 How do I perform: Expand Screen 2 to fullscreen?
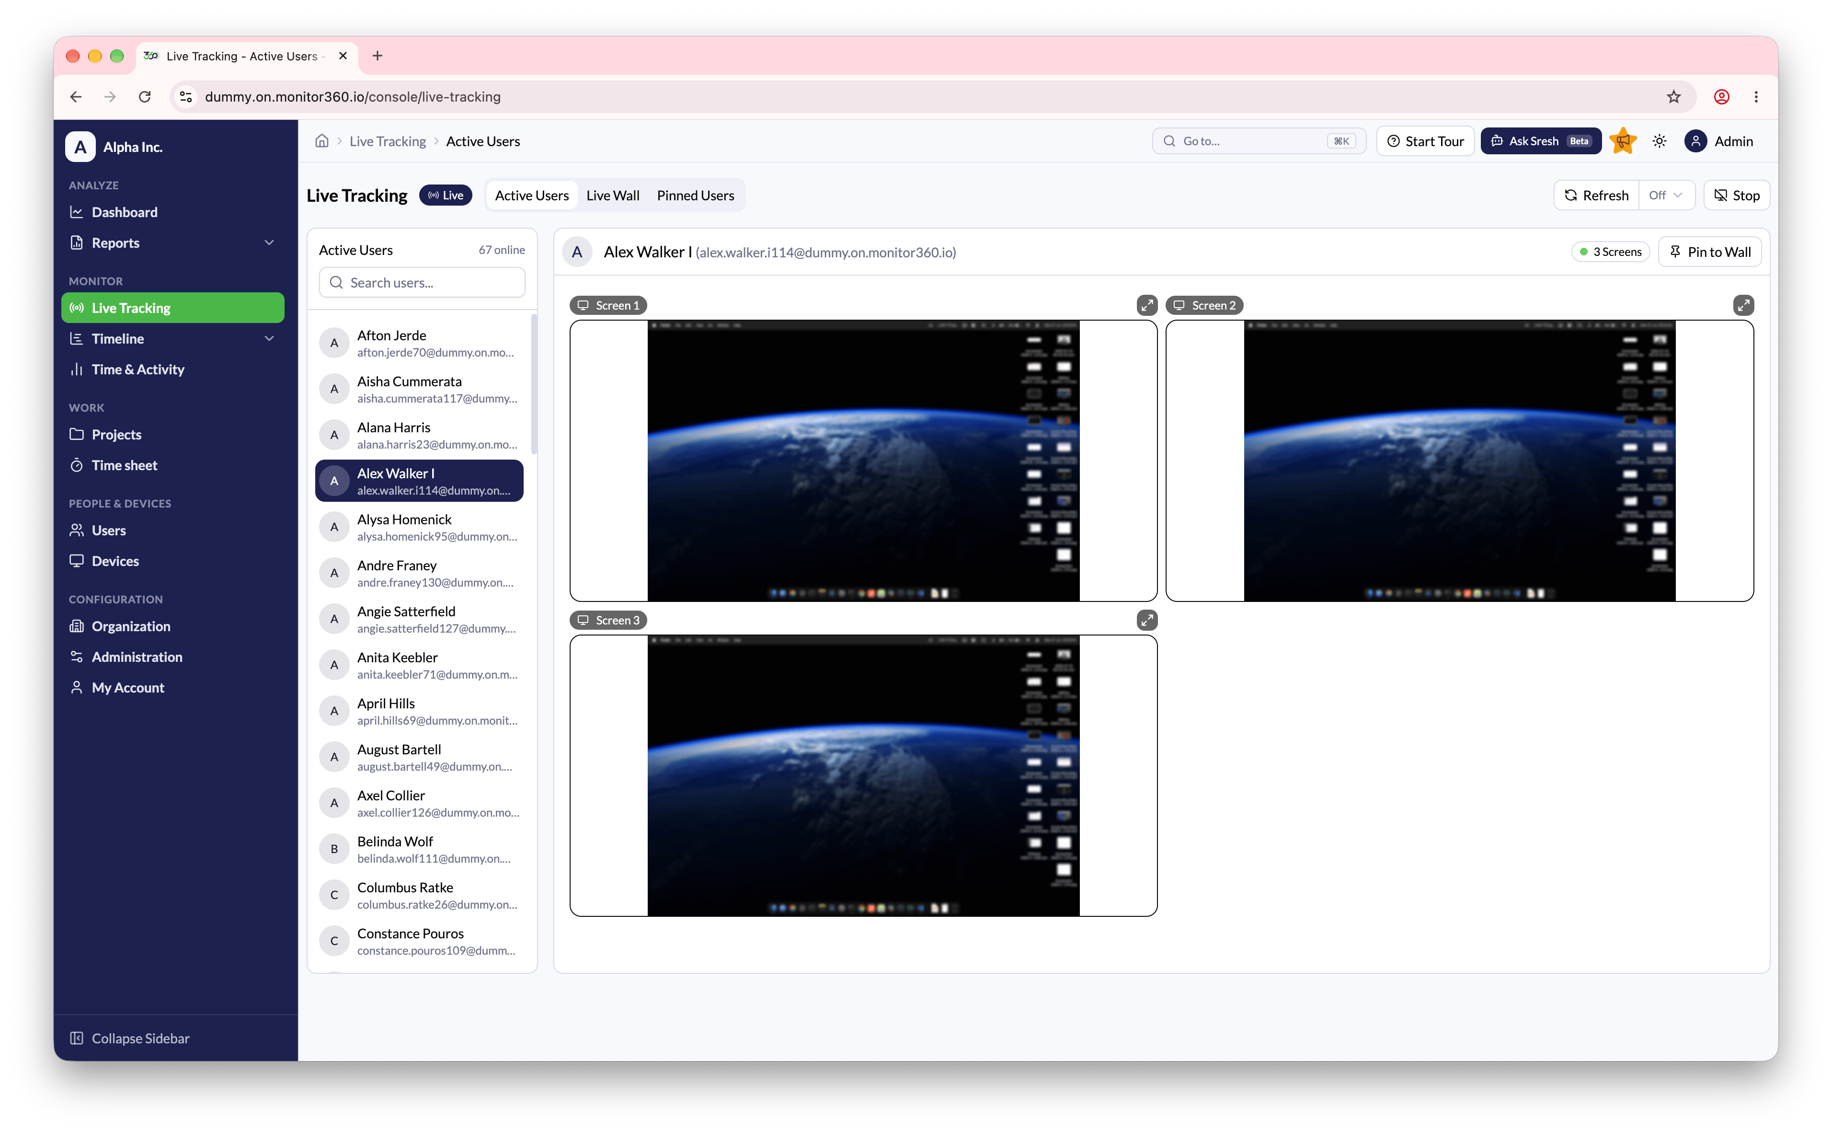tap(1743, 305)
